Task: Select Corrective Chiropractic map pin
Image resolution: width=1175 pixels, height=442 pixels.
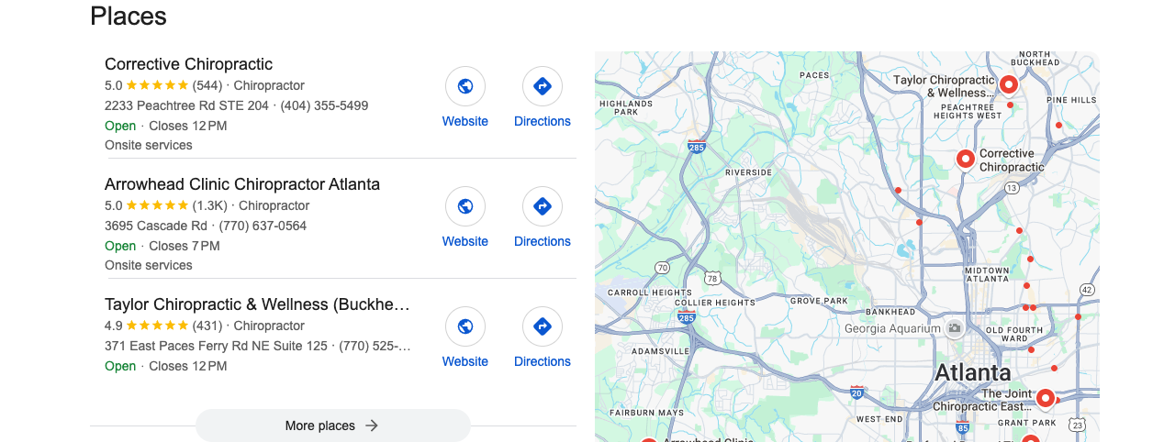Action: click(x=965, y=160)
